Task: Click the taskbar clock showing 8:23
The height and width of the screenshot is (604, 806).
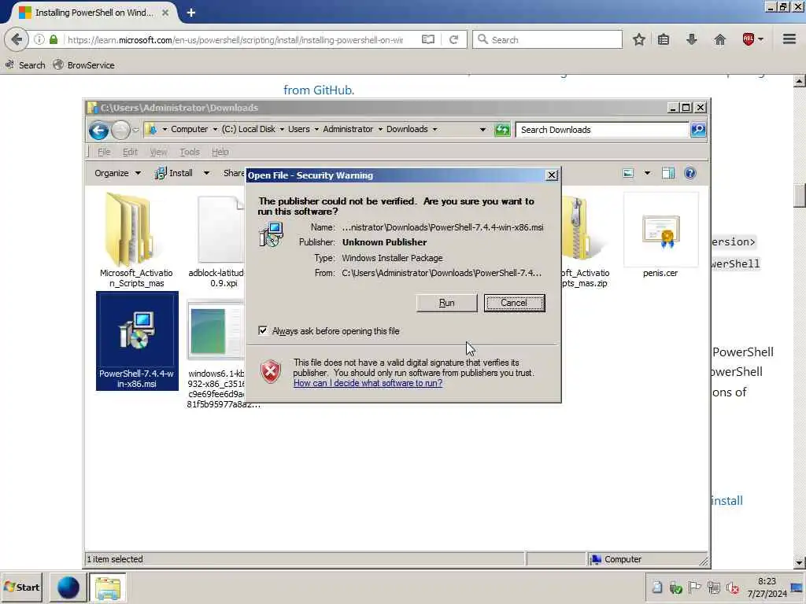Action: pyautogui.click(x=767, y=587)
